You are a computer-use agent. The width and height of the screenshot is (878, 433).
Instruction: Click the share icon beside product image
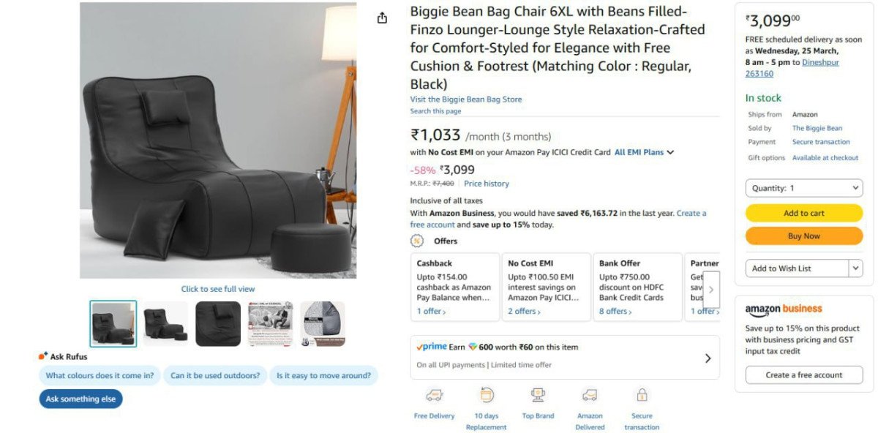[382, 18]
